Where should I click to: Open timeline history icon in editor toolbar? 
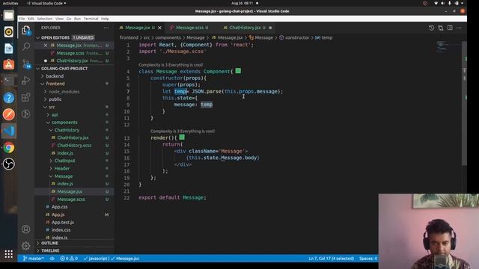[431, 28]
